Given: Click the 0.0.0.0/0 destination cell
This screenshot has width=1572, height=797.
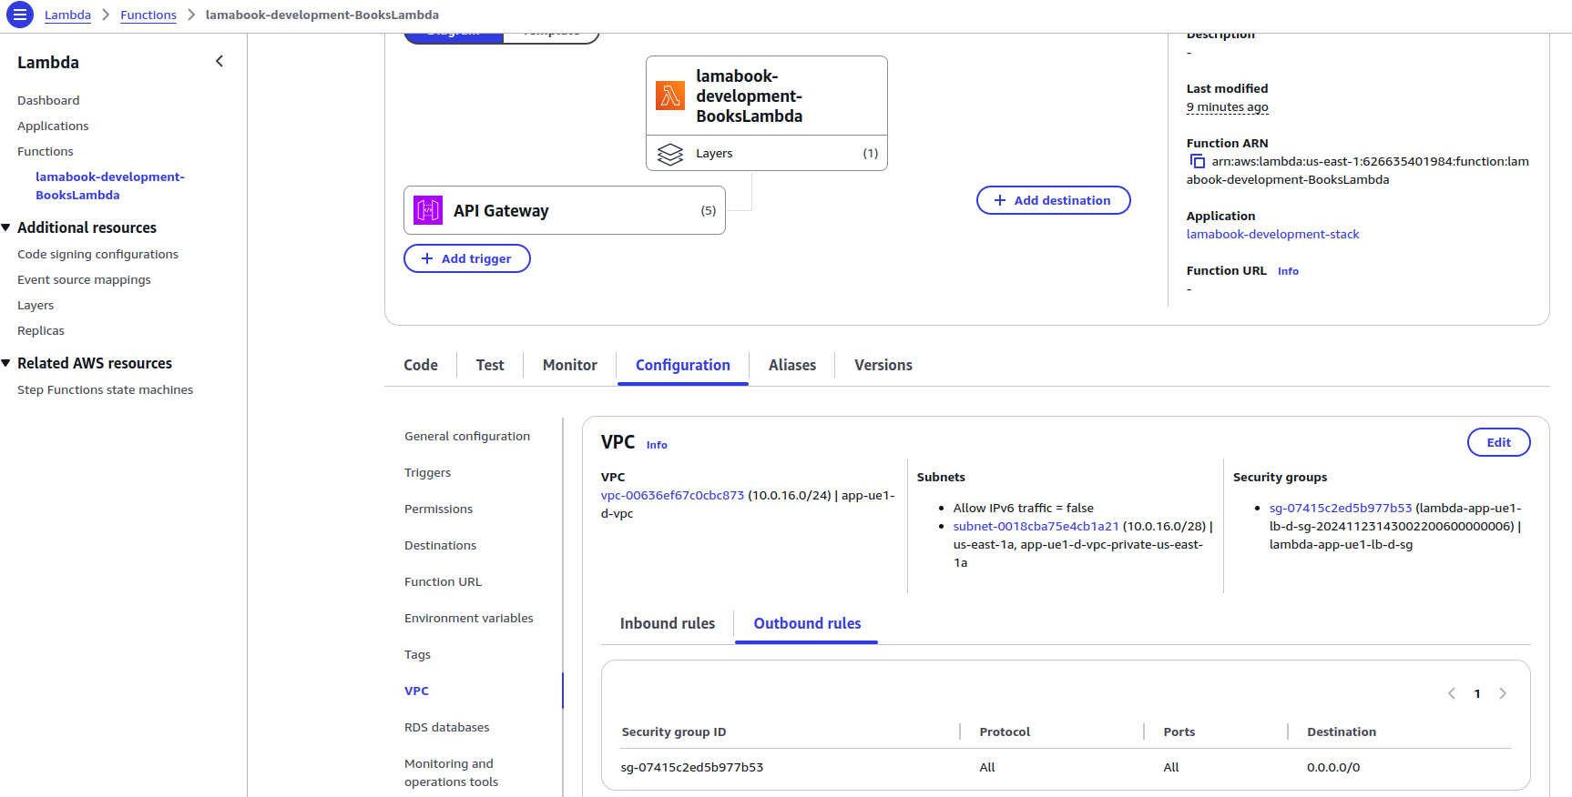Looking at the screenshot, I should (x=1333, y=767).
